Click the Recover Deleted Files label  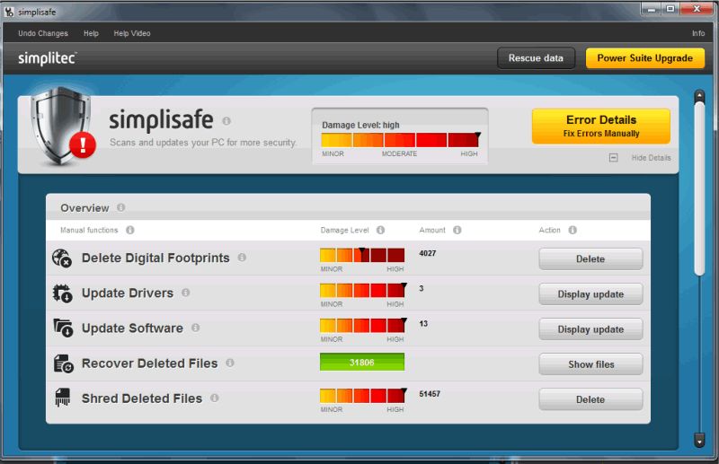149,363
